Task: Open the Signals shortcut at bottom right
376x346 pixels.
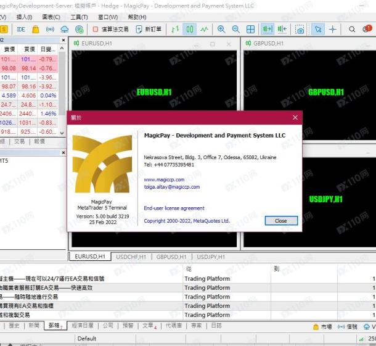Action: point(348,326)
